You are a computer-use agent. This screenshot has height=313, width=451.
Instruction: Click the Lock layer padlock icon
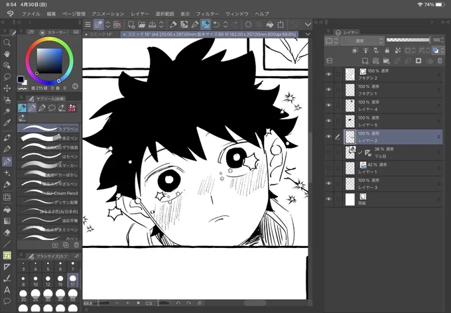click(x=387, y=50)
